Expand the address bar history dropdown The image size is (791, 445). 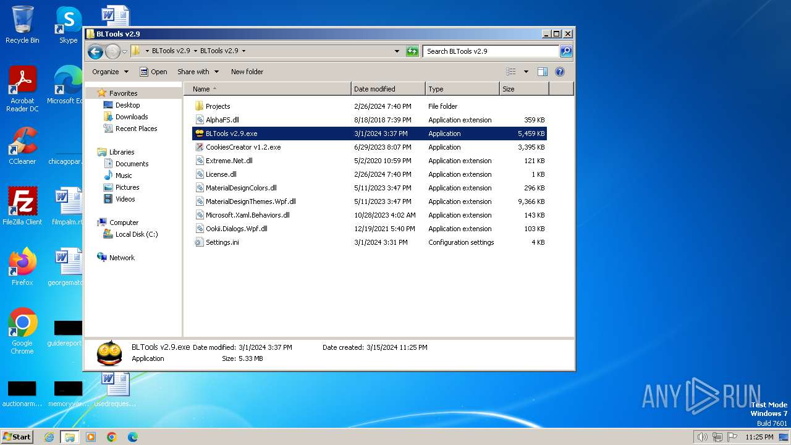397,51
